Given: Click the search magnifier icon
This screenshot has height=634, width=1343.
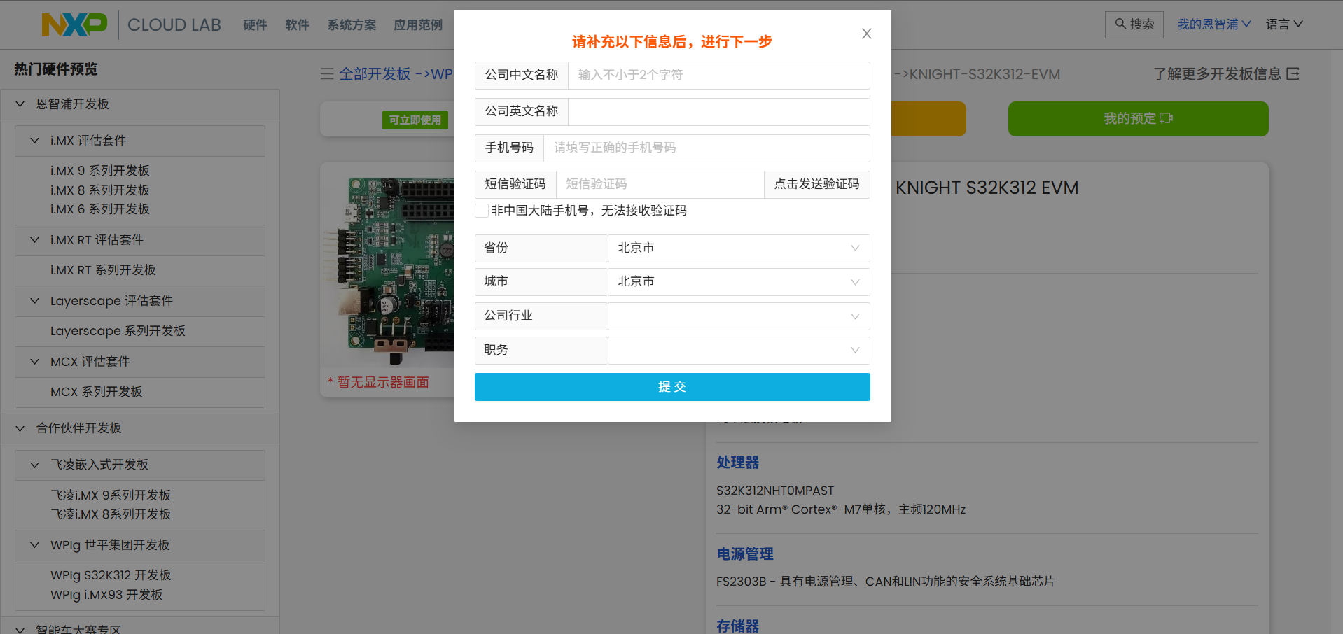Looking at the screenshot, I should coord(1120,24).
